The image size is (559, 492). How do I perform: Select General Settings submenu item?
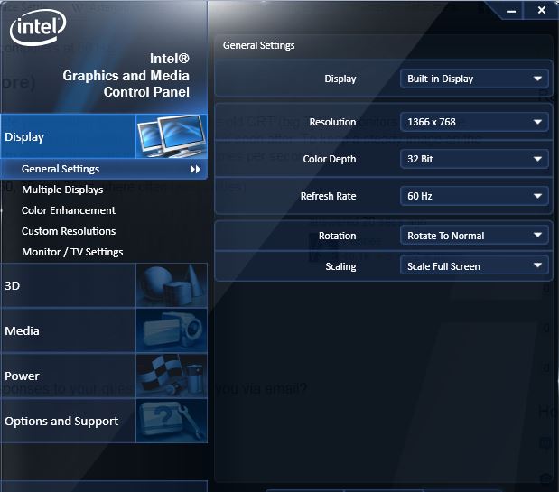coord(104,169)
